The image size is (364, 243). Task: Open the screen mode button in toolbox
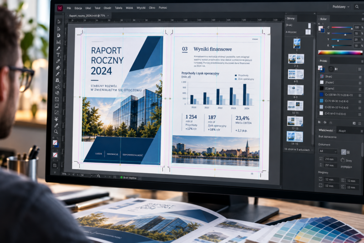coord(55,165)
